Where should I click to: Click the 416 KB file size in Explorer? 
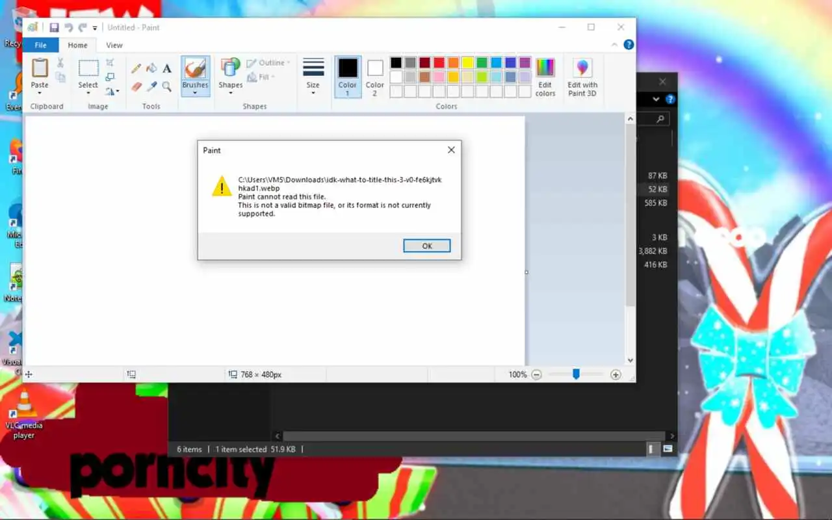pos(656,265)
